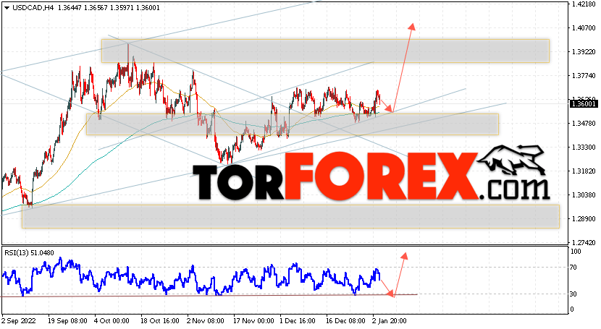Select the 1.39220 price axis label
The height and width of the screenshot is (329, 601).
tap(584, 52)
